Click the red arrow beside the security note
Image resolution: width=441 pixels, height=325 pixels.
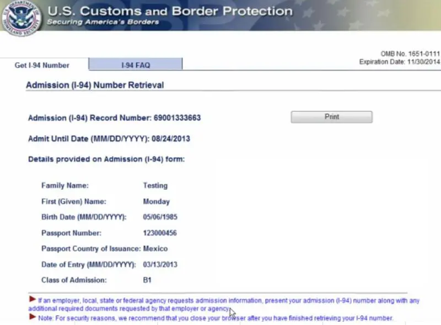(33, 317)
